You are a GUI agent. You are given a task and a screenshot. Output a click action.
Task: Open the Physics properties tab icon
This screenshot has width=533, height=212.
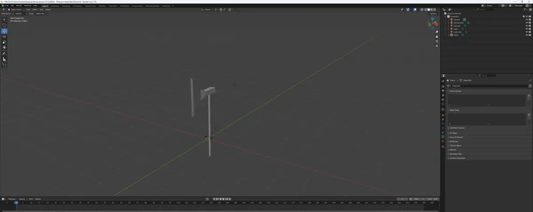(443, 128)
